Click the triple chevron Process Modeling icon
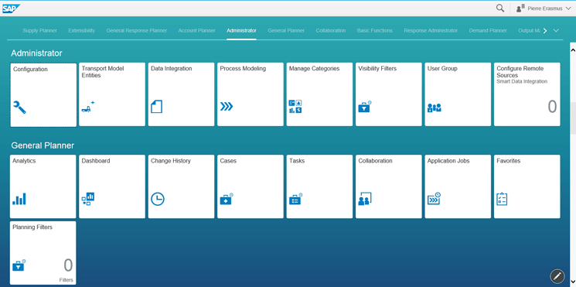576x287 pixels. 227,107
